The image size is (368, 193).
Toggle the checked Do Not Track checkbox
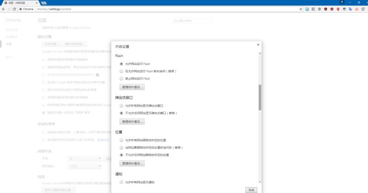(x=44, y=112)
